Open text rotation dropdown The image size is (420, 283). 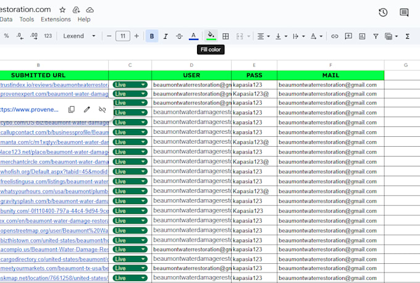pos(316,36)
